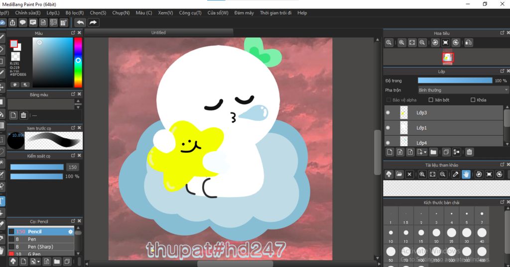
Task: Undock the Màu panel with its float icon
Action: [x=73, y=33]
